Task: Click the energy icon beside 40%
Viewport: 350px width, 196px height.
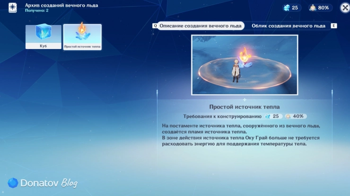Action: [x=288, y=116]
